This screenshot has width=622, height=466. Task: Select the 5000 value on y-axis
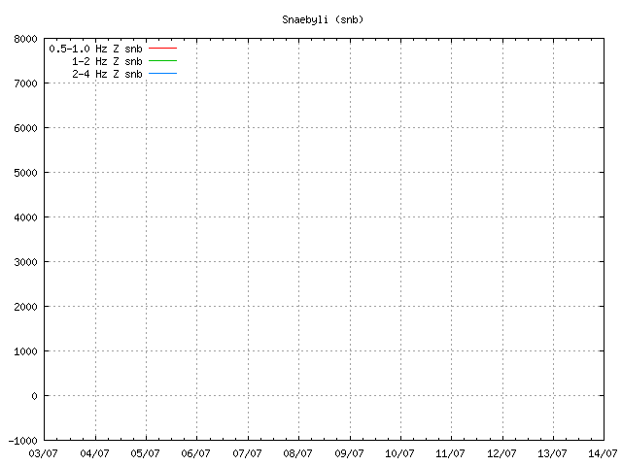[x=26, y=173]
